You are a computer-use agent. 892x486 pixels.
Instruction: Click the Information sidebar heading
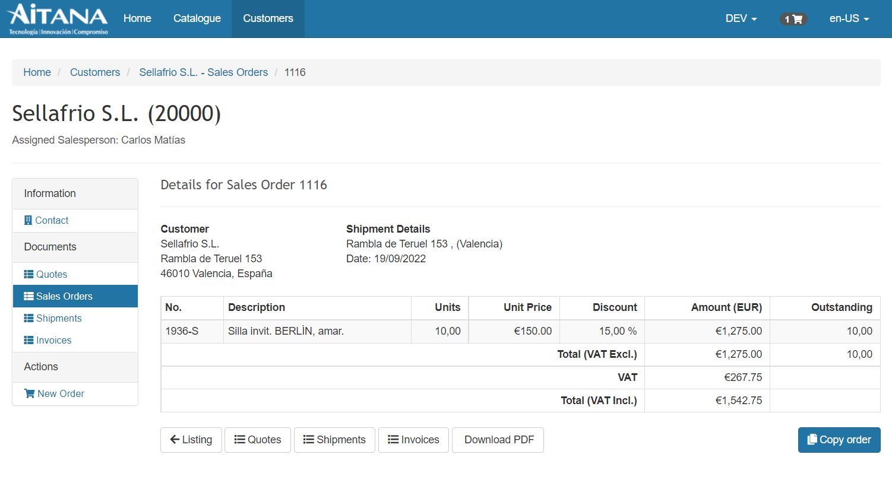tap(50, 193)
